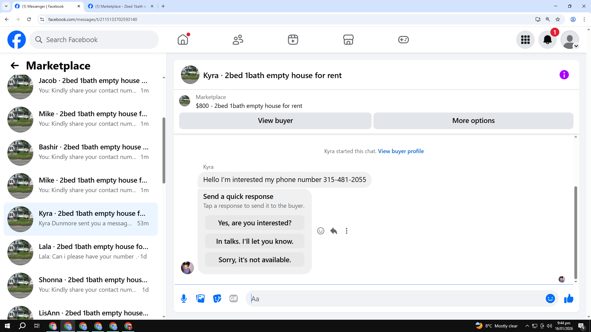This screenshot has height=332, width=591.
Task: Open the sticker picker icon
Action: [217, 298]
